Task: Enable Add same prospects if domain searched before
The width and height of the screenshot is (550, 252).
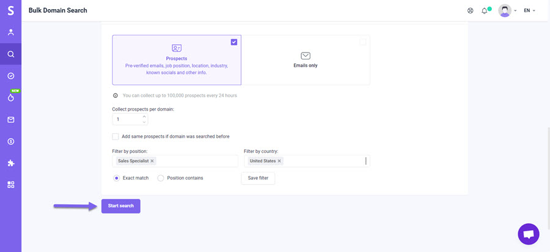Action: [116, 136]
